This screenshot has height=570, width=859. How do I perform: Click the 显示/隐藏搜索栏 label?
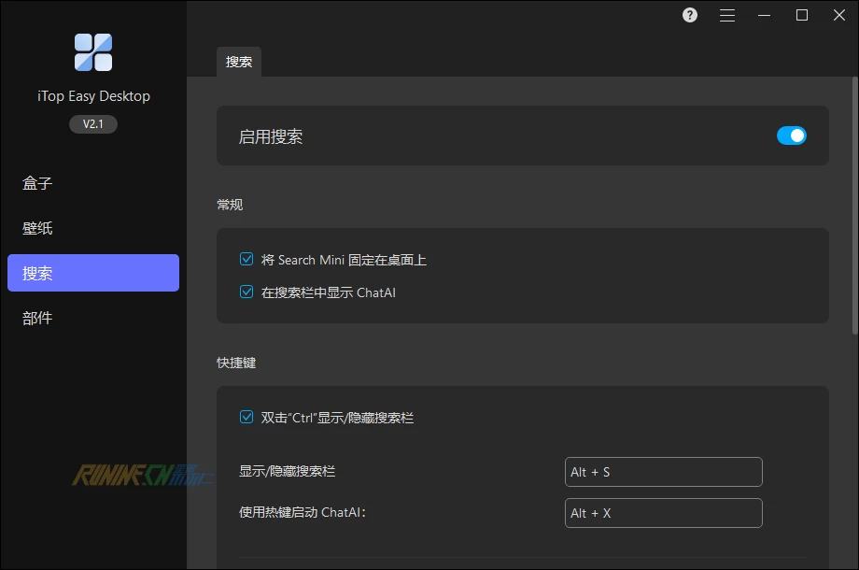pos(287,471)
